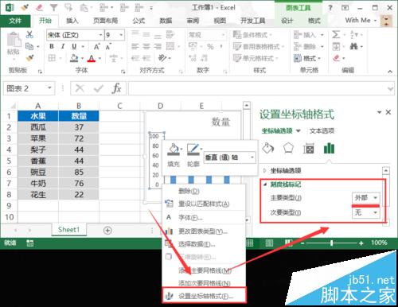Click the Find binoculars icon
Screen dimensions: 398x307
coord(353,46)
